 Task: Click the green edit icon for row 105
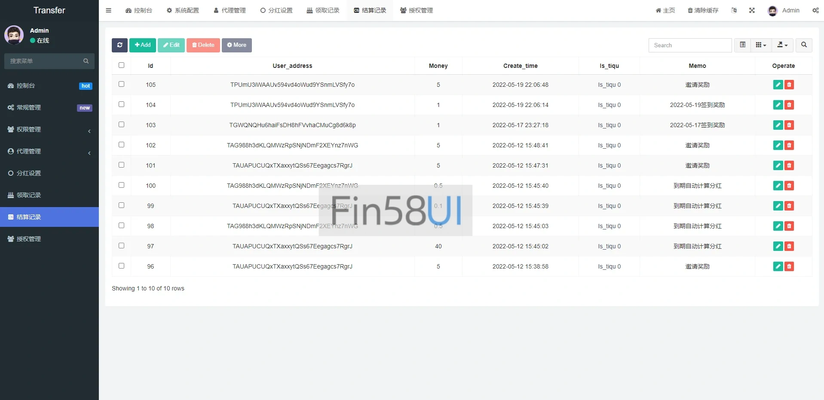778,85
